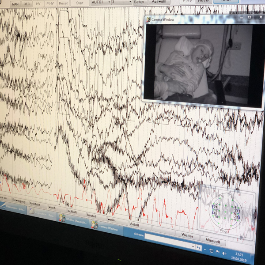Open the Adresse field dropdown arrow
The image size is (265, 265).
point(193,246)
